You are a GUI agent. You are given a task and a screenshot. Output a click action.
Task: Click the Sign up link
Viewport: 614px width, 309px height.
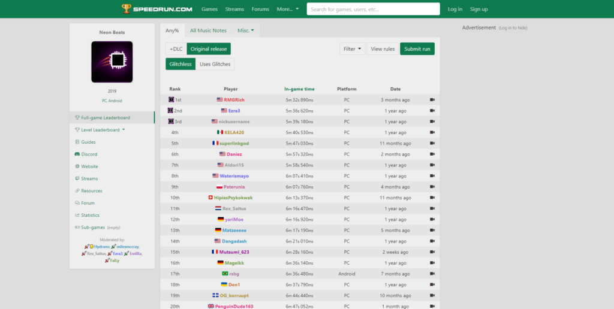click(x=479, y=9)
